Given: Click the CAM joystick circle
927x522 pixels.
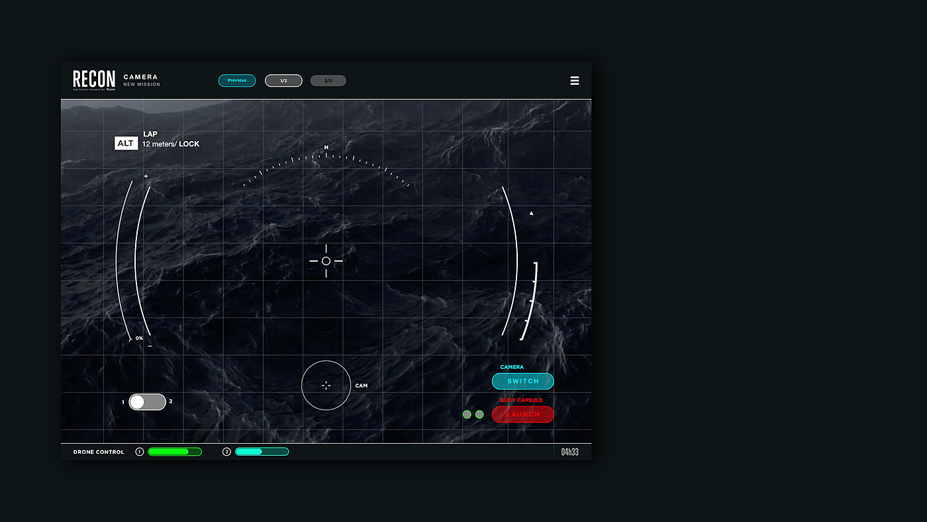Looking at the screenshot, I should (326, 386).
